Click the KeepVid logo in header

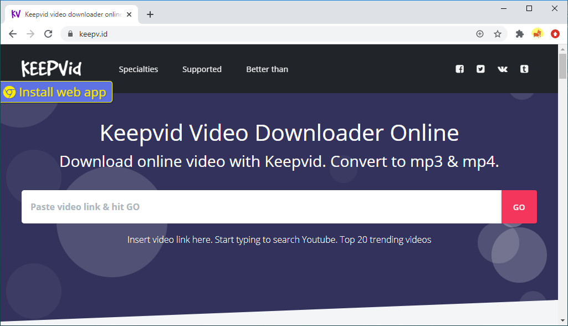tap(52, 68)
